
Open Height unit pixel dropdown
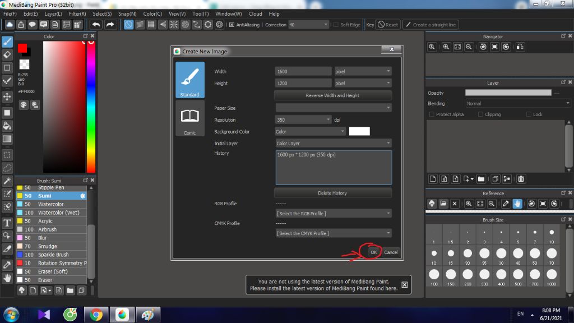click(x=363, y=83)
